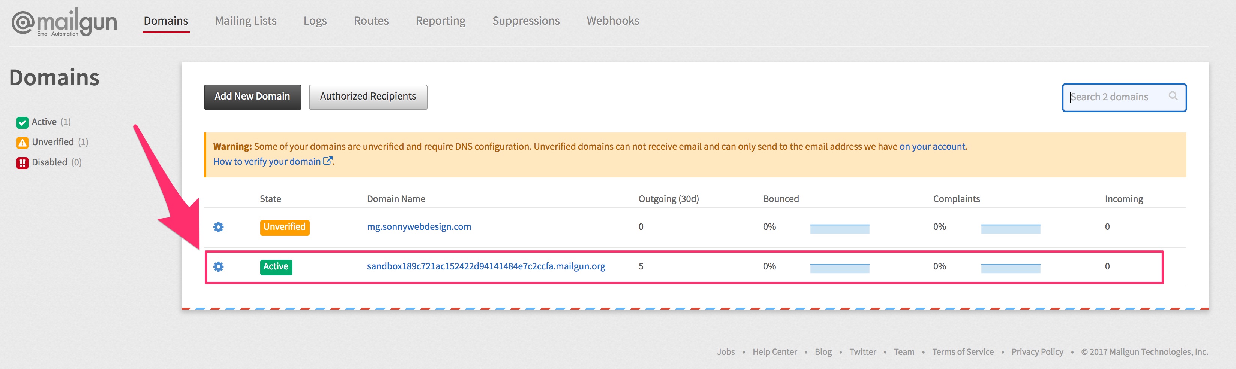The image size is (1236, 369).
Task: Click external link icon beside verify domain
Action: [x=328, y=161]
